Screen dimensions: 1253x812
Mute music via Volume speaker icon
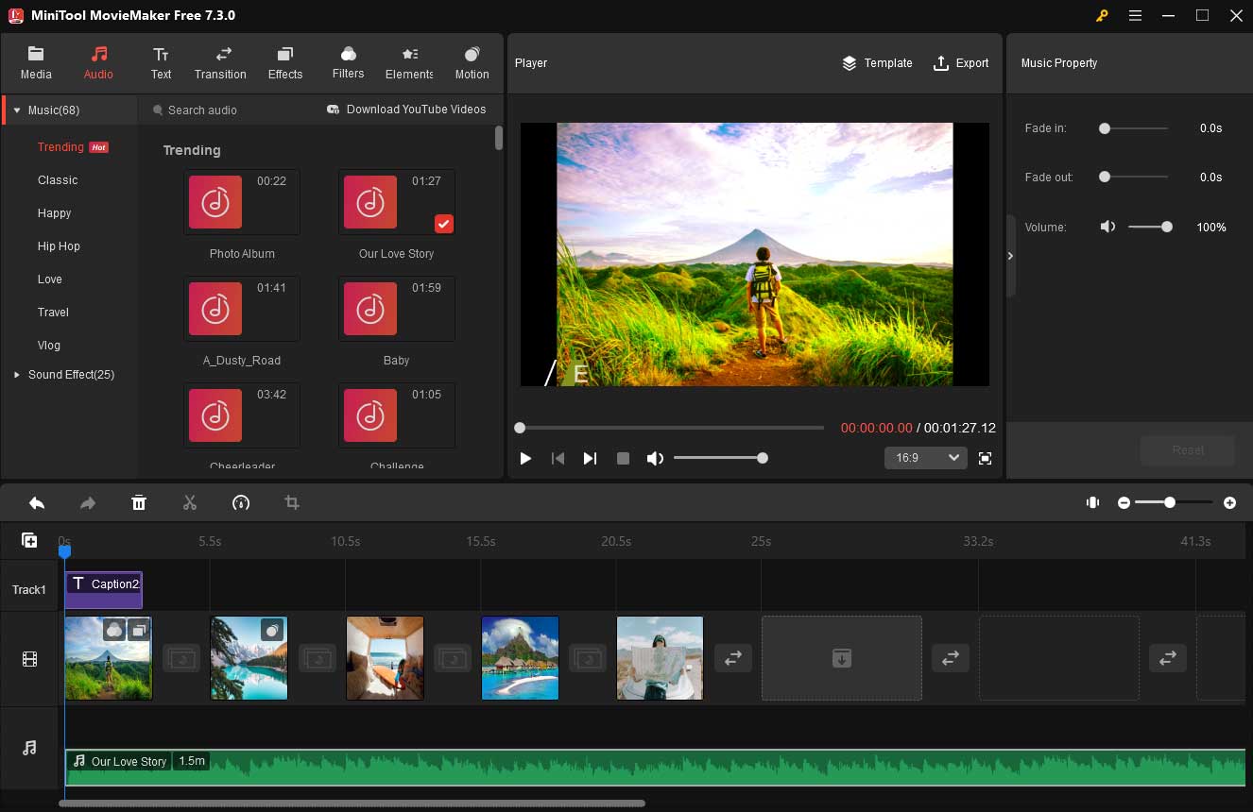point(1107,227)
